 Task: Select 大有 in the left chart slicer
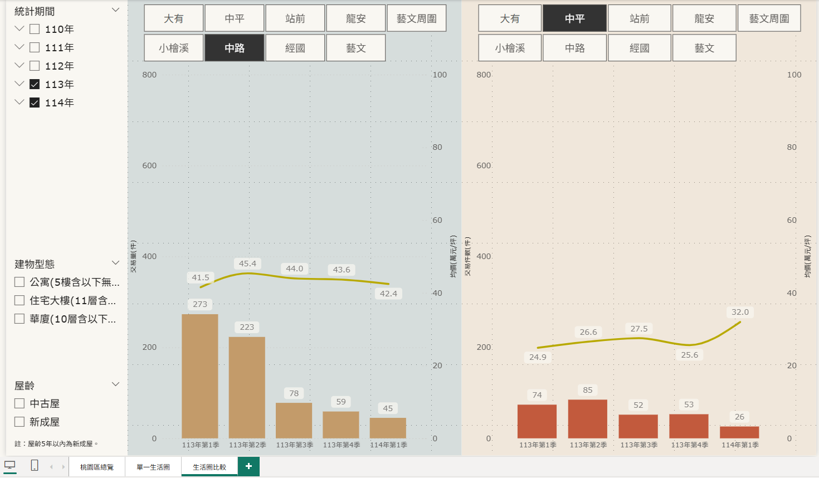coord(173,18)
